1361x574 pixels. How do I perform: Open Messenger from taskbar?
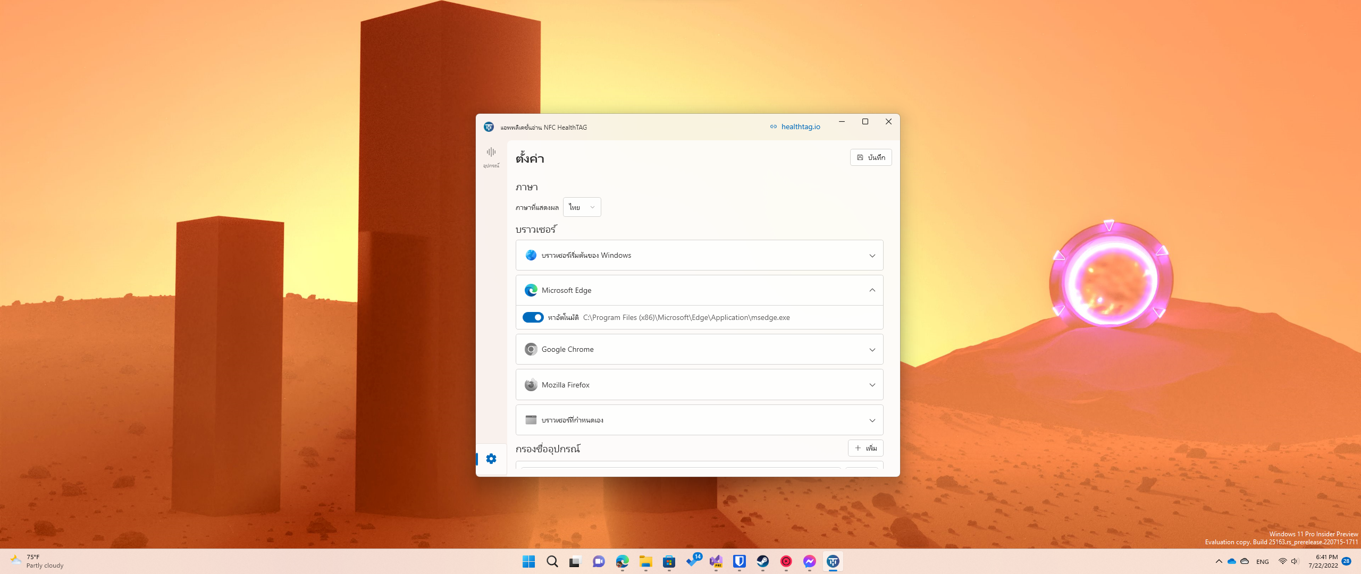(x=809, y=561)
